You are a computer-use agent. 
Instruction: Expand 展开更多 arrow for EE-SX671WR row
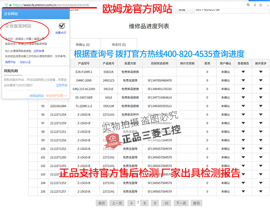(261, 98)
